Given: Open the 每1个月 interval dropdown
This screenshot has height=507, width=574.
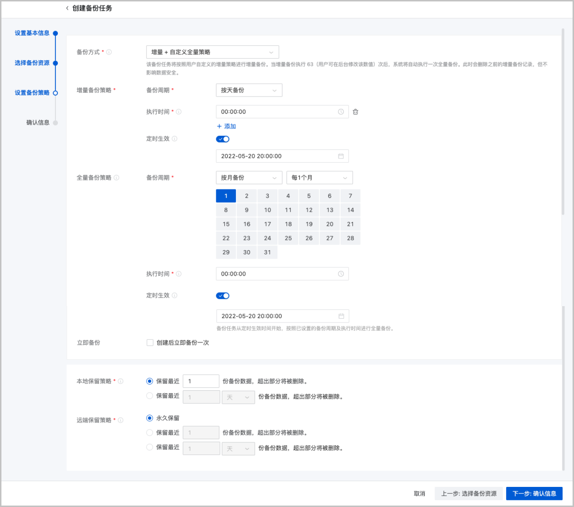Looking at the screenshot, I should tap(319, 178).
